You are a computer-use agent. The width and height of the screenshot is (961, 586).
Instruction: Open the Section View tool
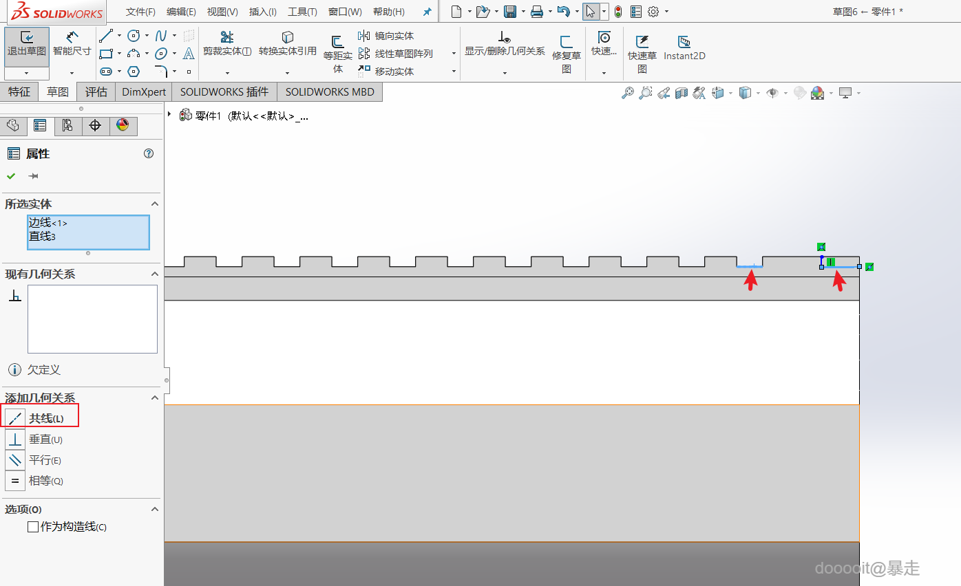[682, 93]
